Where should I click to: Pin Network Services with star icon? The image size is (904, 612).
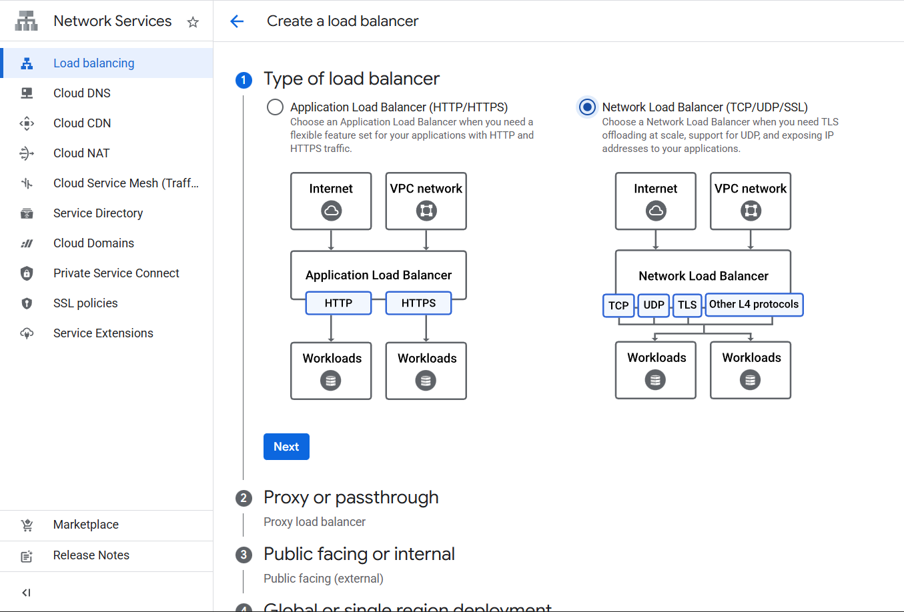coord(193,22)
